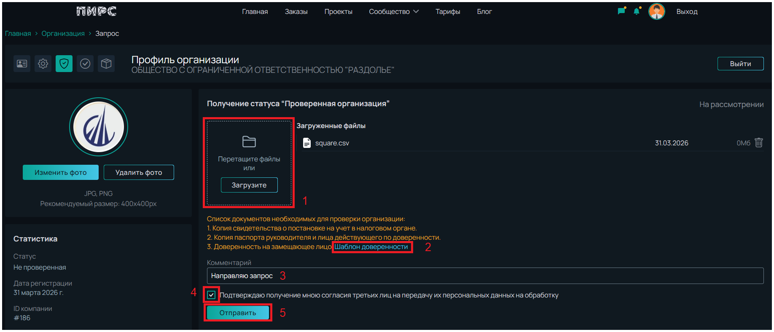Open the organization card profile icon
774x332 pixels.
21,64
